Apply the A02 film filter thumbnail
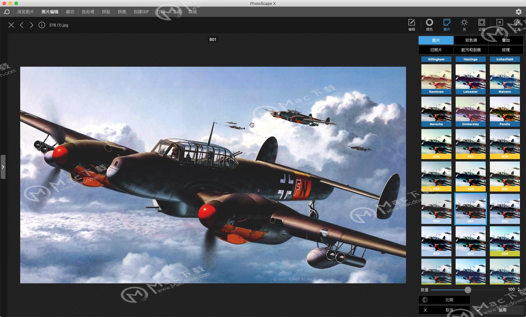526x317 pixels. 505,144
